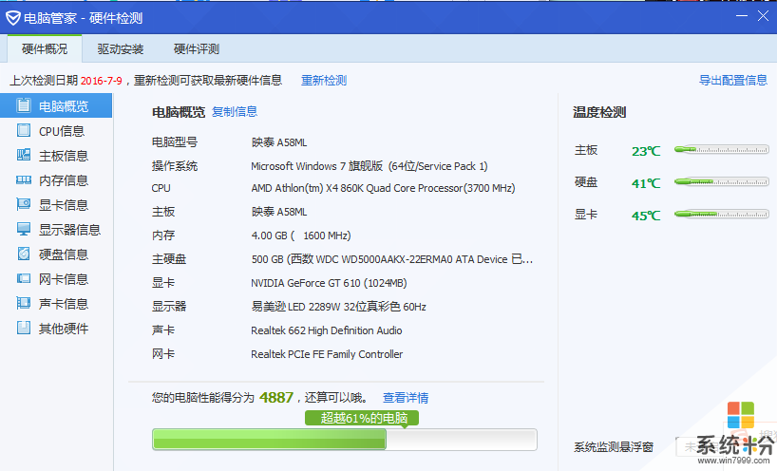
Task: Click the 电脑管家 shield logo icon
Action: 13,18
